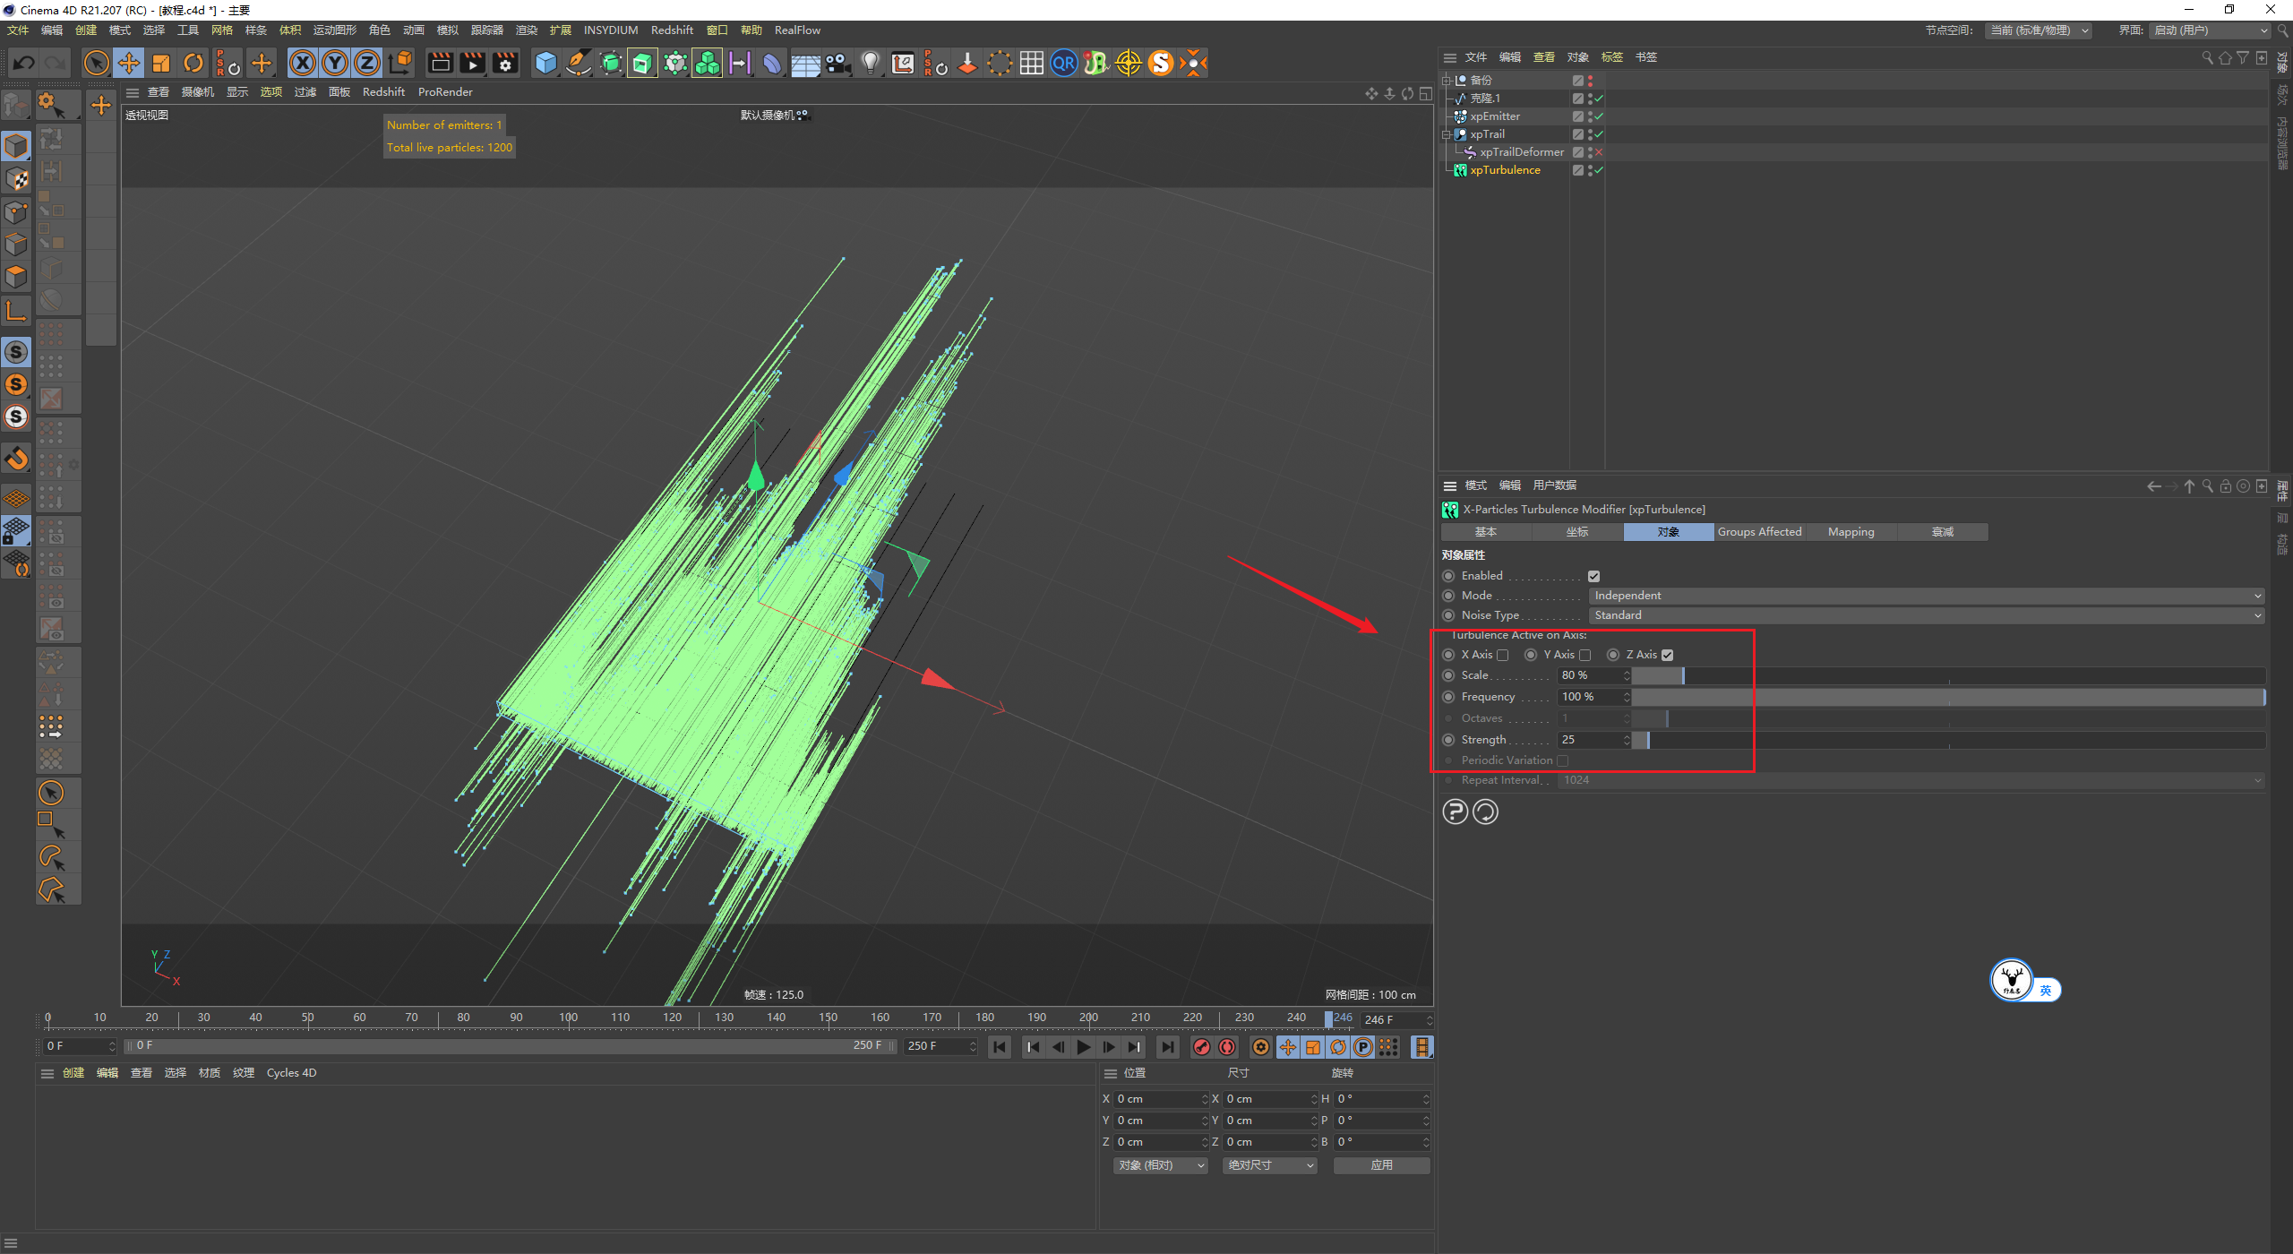
Task: Click the Light bulb object icon
Action: [870, 63]
